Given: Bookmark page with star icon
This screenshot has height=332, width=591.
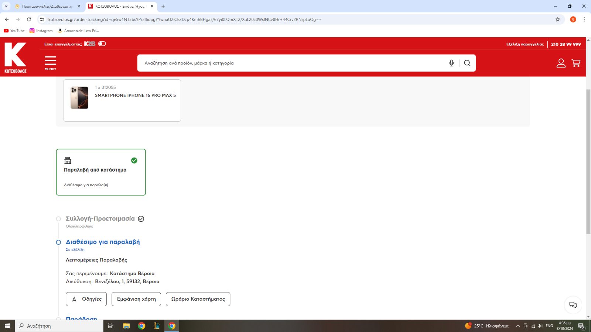Looking at the screenshot, I should [558, 19].
